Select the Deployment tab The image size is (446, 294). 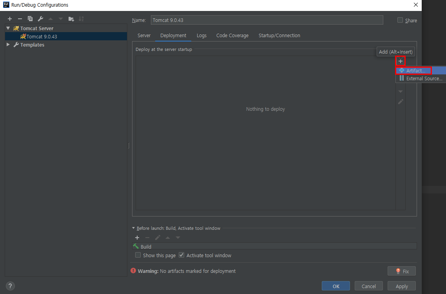(x=173, y=36)
